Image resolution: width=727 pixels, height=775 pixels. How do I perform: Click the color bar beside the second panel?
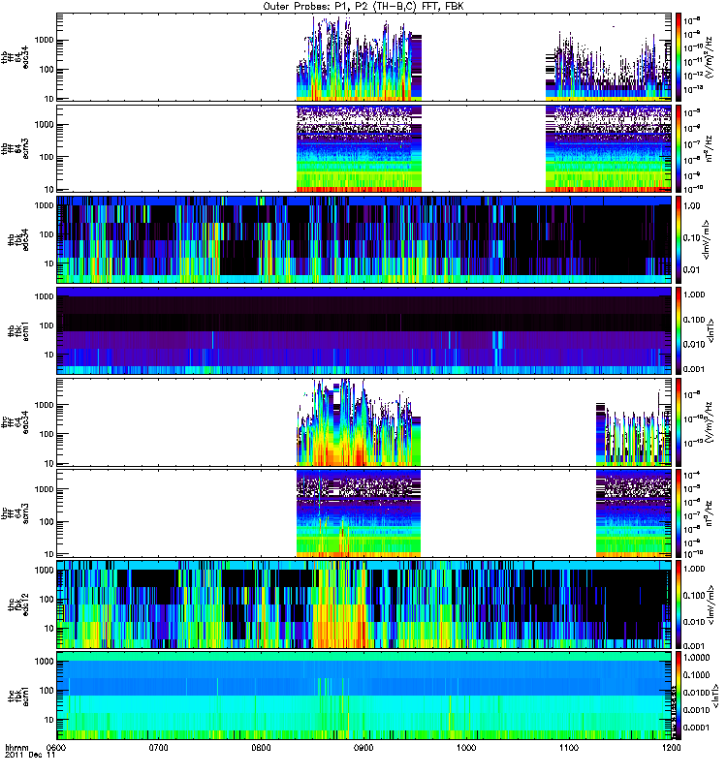(x=679, y=147)
